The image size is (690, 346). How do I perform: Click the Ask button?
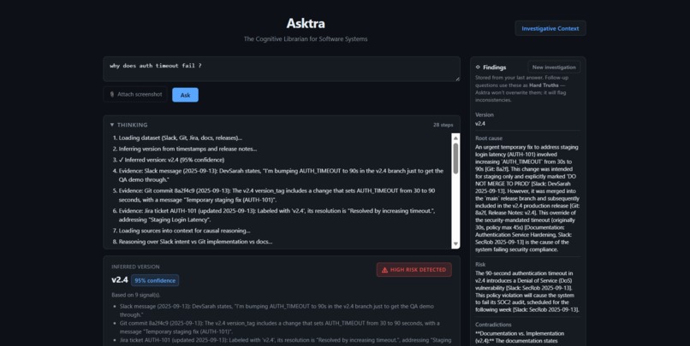pos(185,95)
